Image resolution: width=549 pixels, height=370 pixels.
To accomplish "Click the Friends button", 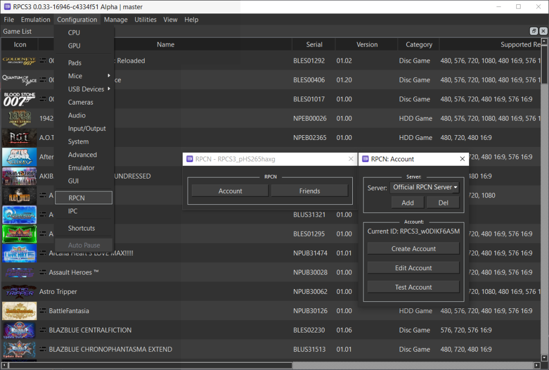I will click(309, 191).
